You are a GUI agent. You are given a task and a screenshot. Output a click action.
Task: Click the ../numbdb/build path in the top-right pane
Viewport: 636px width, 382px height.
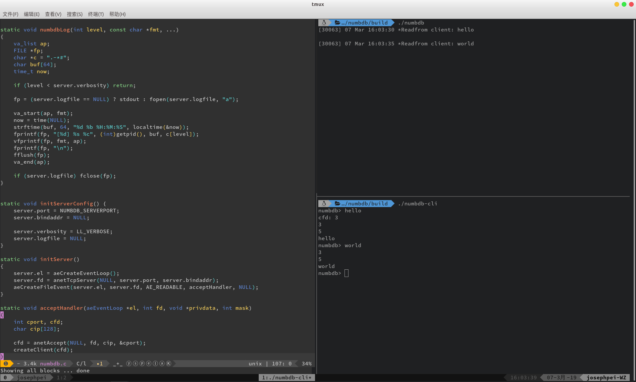365,23
